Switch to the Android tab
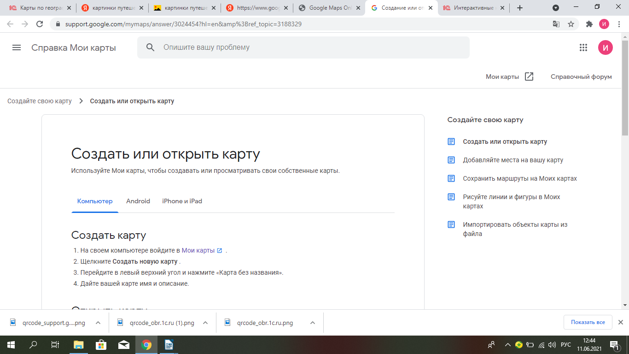629x354 pixels. click(138, 201)
